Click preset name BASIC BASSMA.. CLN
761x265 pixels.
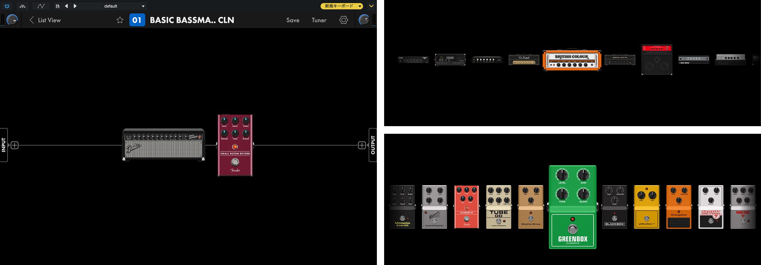tap(192, 20)
